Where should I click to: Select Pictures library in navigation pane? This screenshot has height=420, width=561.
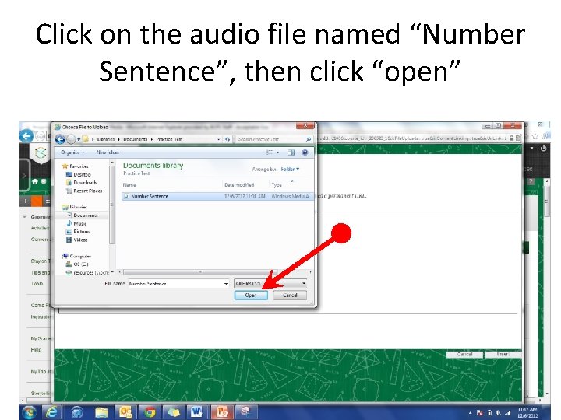pos(79,232)
